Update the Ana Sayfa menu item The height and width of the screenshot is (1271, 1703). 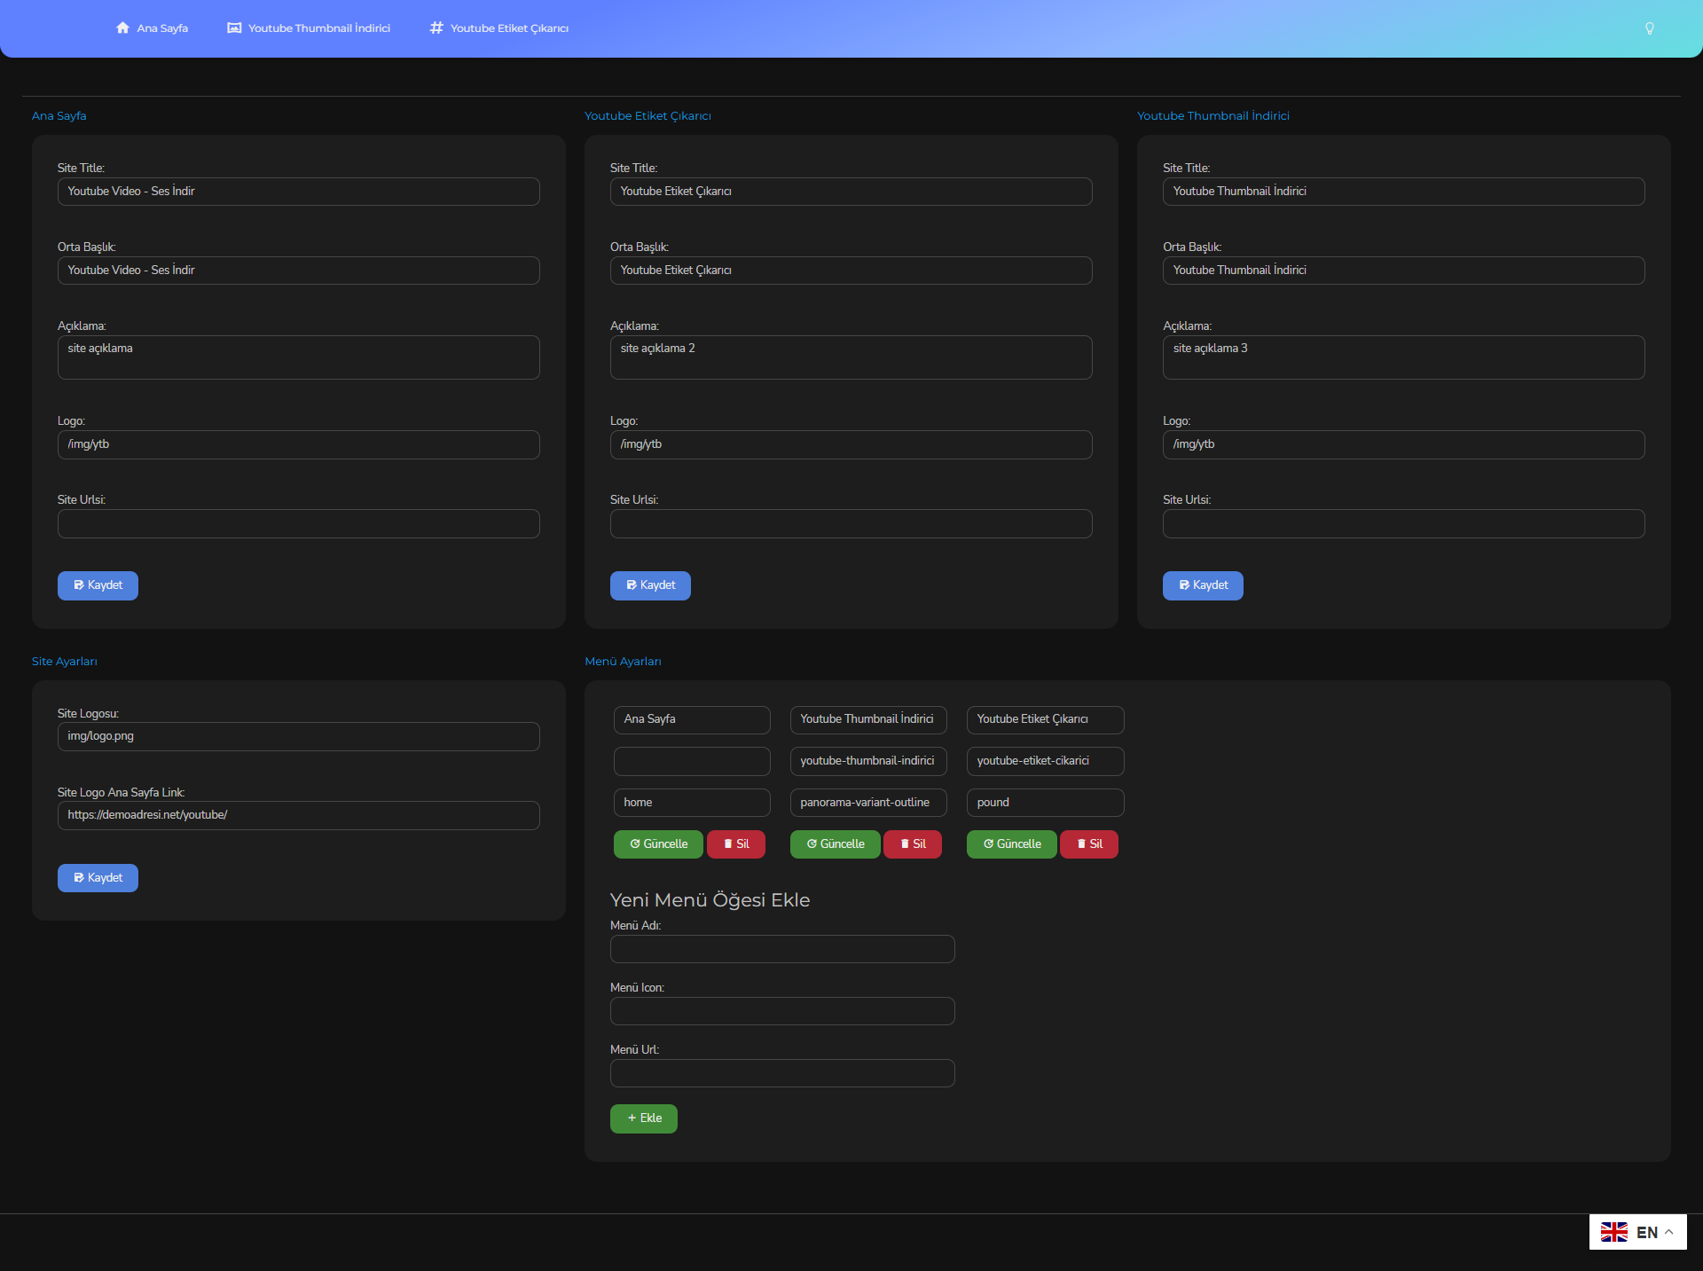click(658, 844)
